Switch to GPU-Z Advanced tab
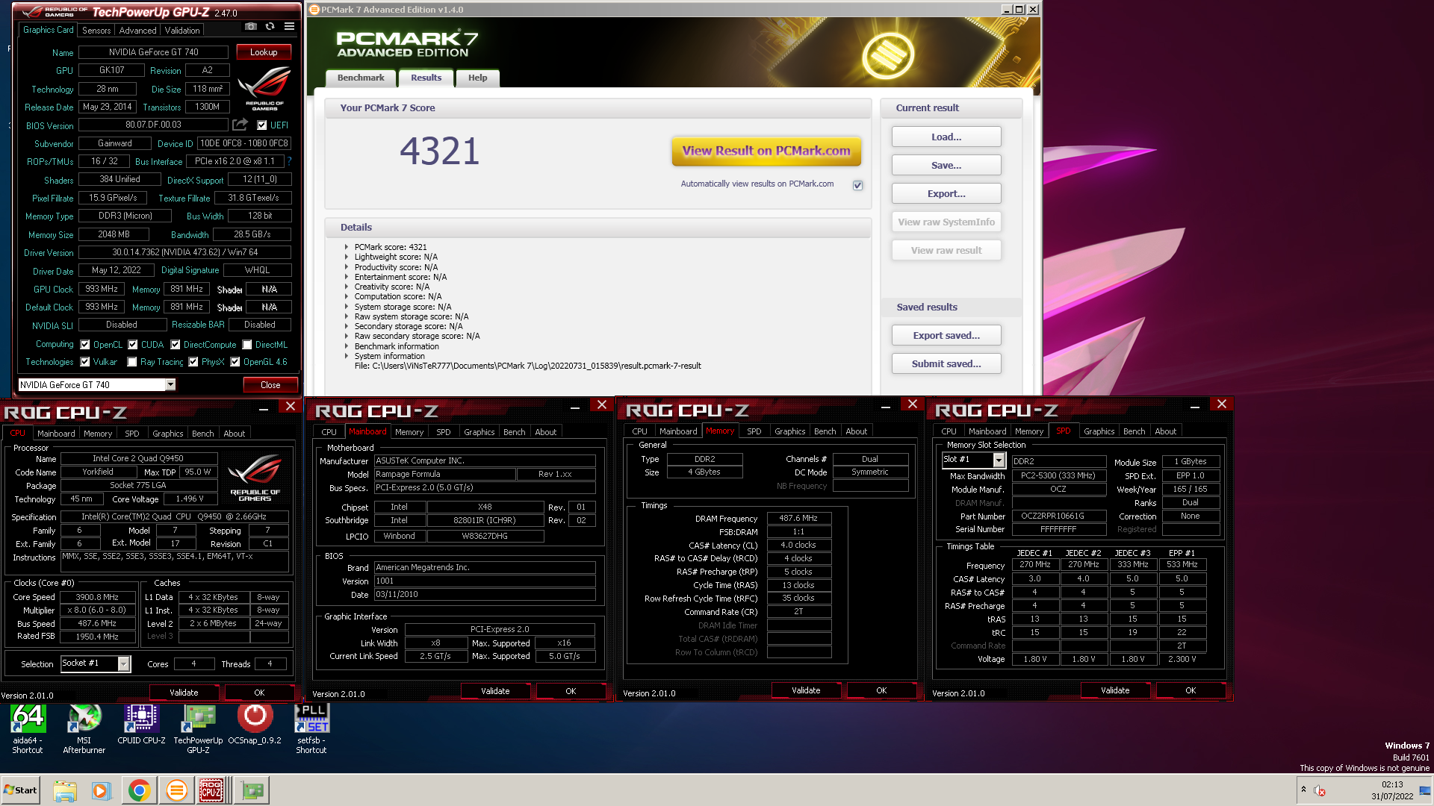This screenshot has width=1434, height=806. [137, 31]
